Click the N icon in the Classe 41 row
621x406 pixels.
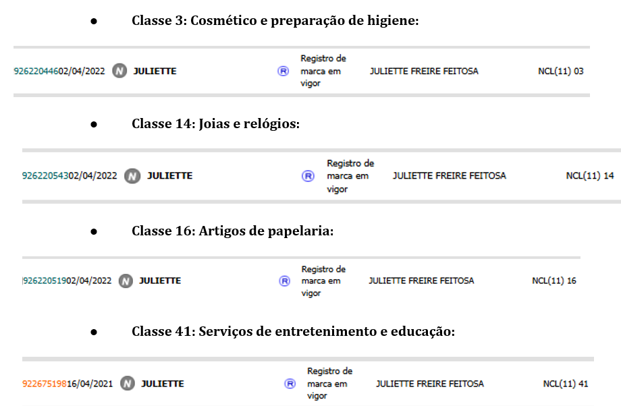[128, 384]
